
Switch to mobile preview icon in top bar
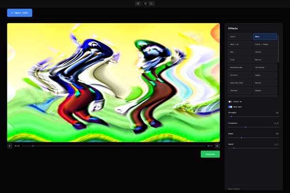coord(151,3)
